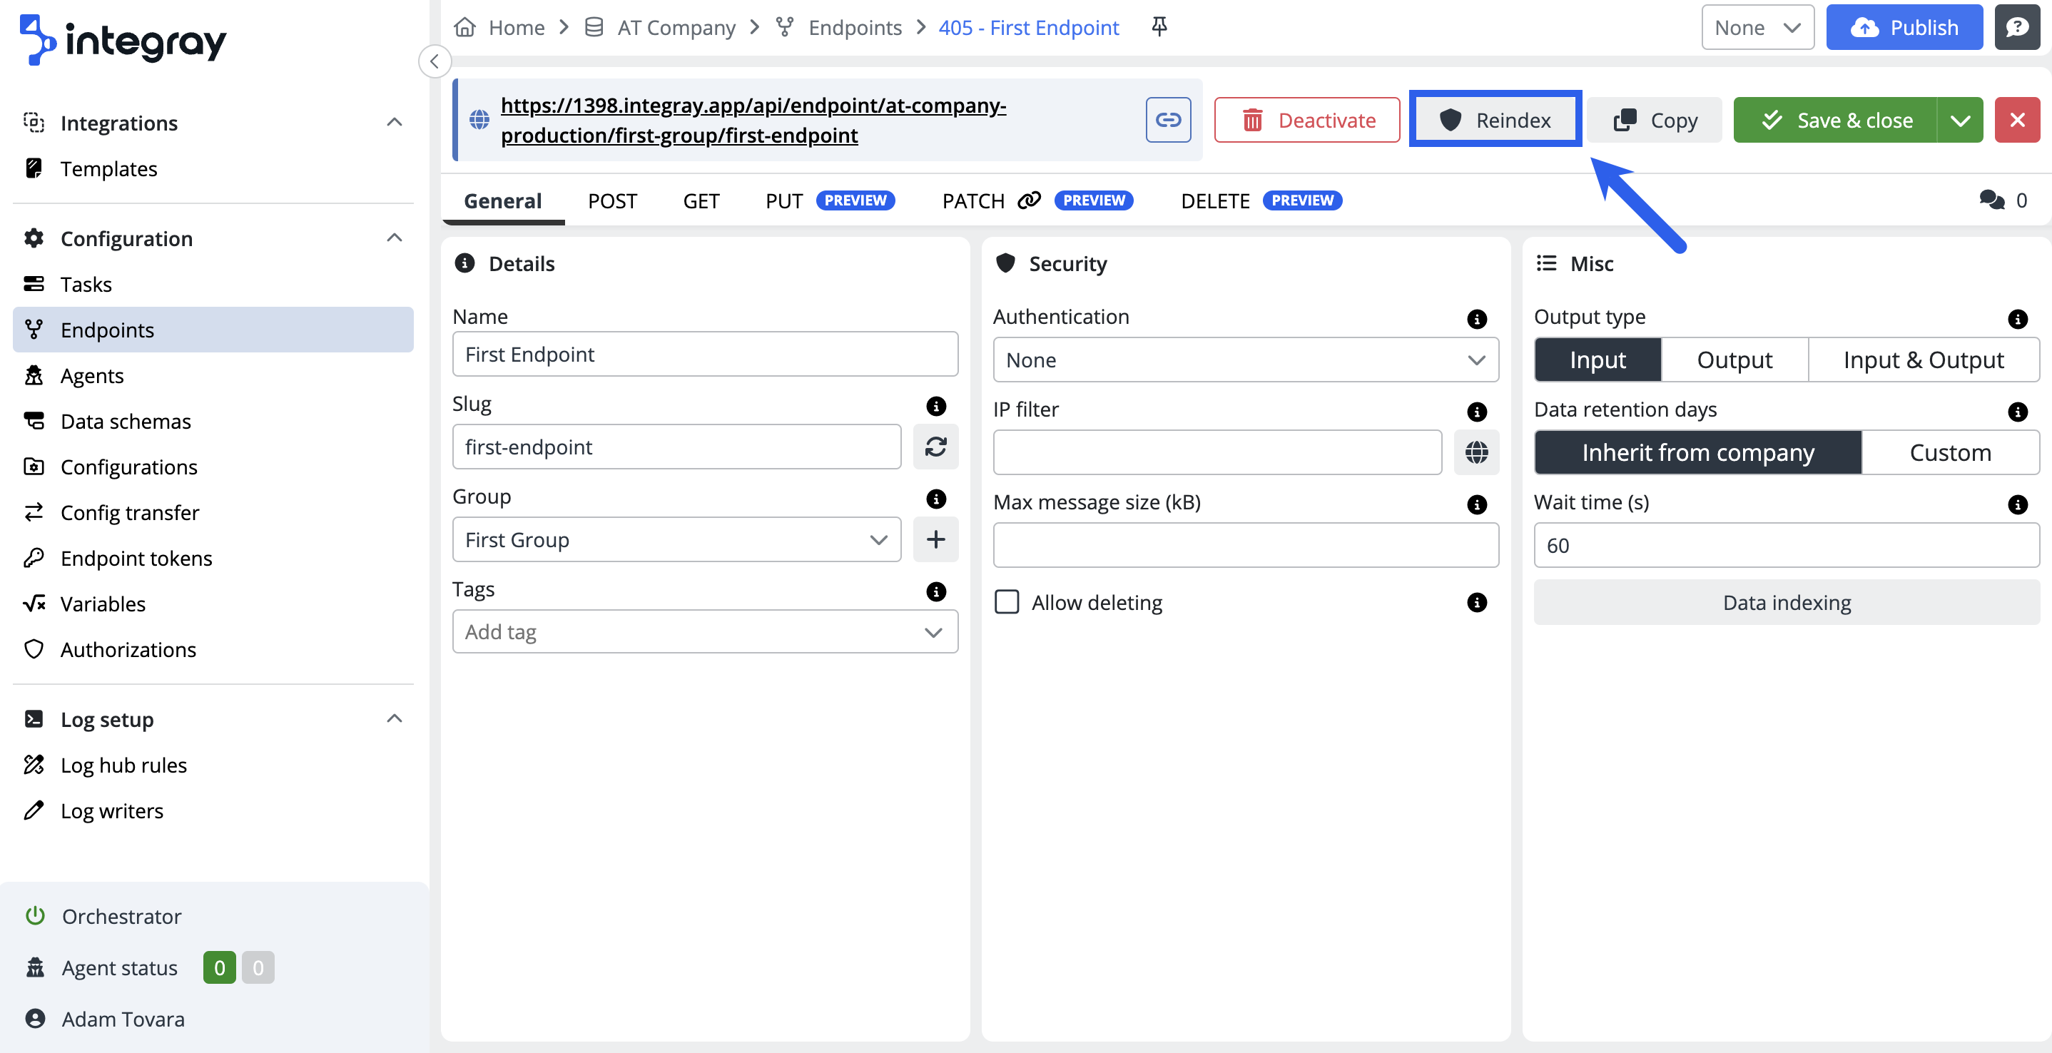Click the Reindex button
Viewport: 2052px width, 1053px height.
[x=1495, y=121]
